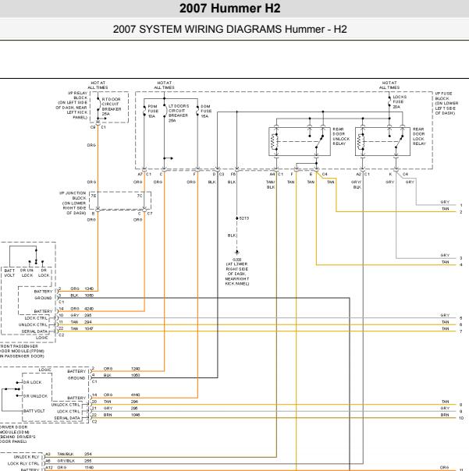
Task: Click the rear door lock relay coil symbol
Action: click(361, 141)
